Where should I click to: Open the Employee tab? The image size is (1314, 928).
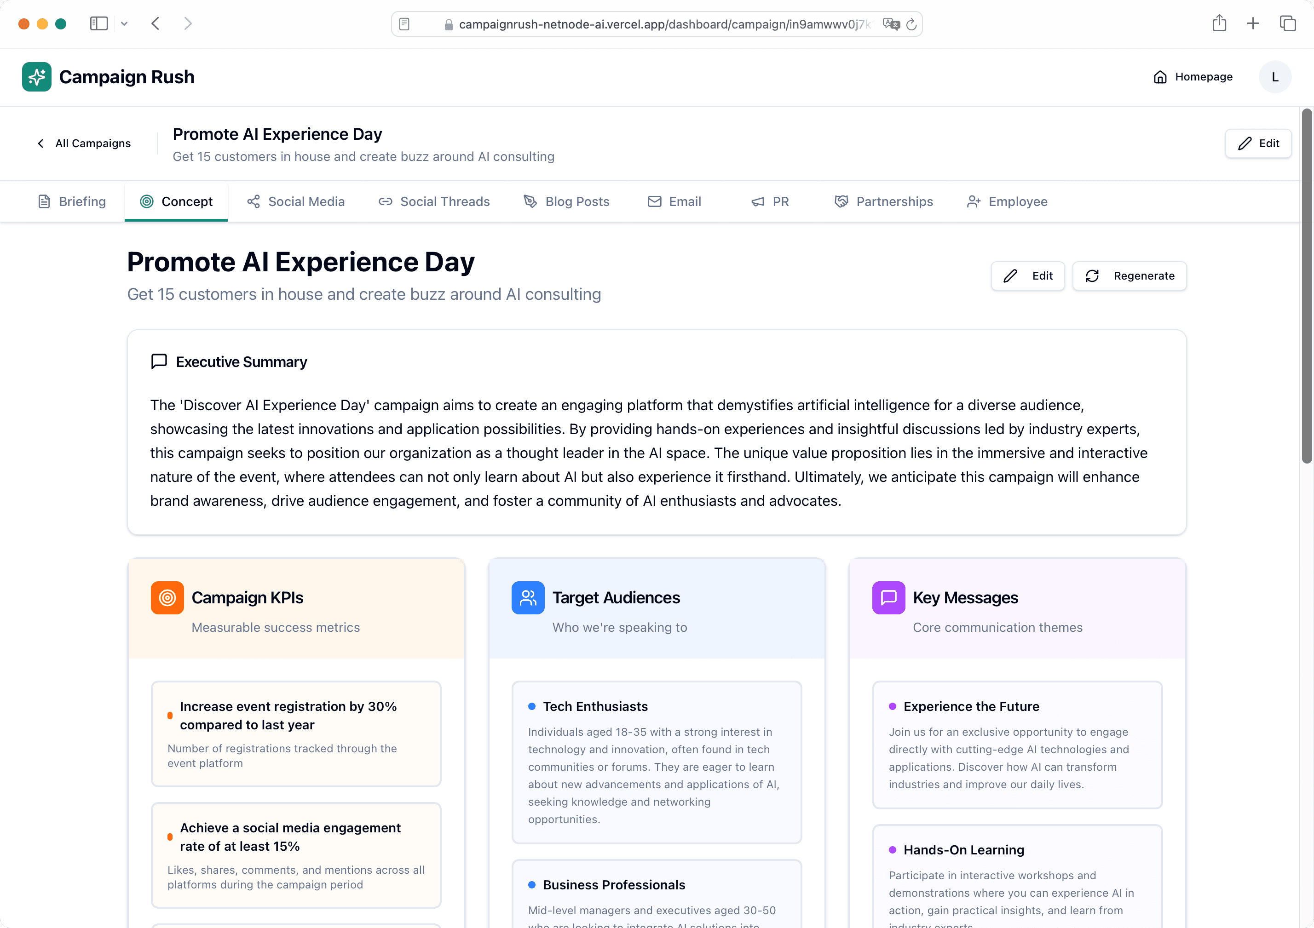coord(1007,201)
